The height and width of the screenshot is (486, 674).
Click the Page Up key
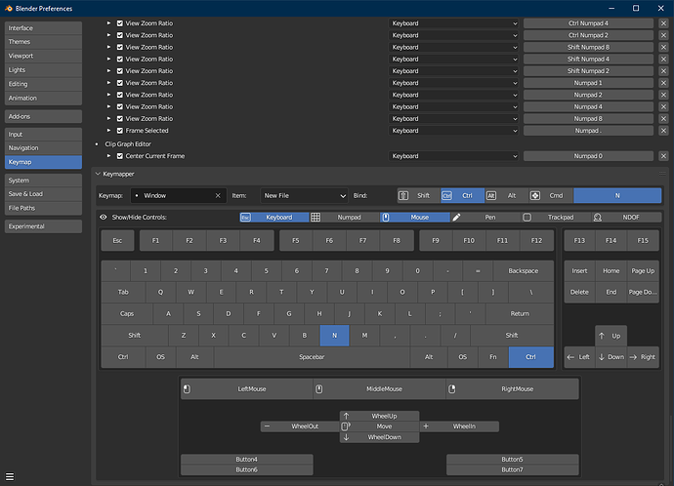(x=643, y=271)
